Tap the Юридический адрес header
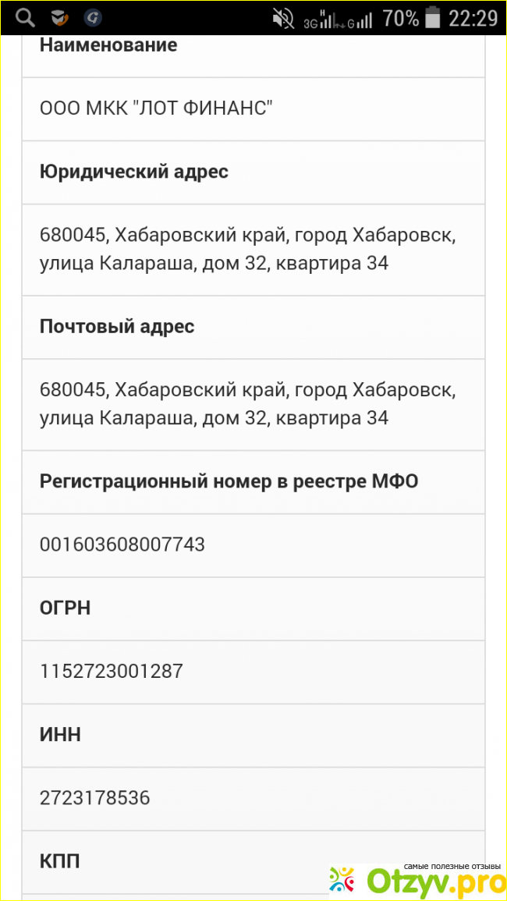 pos(134,172)
